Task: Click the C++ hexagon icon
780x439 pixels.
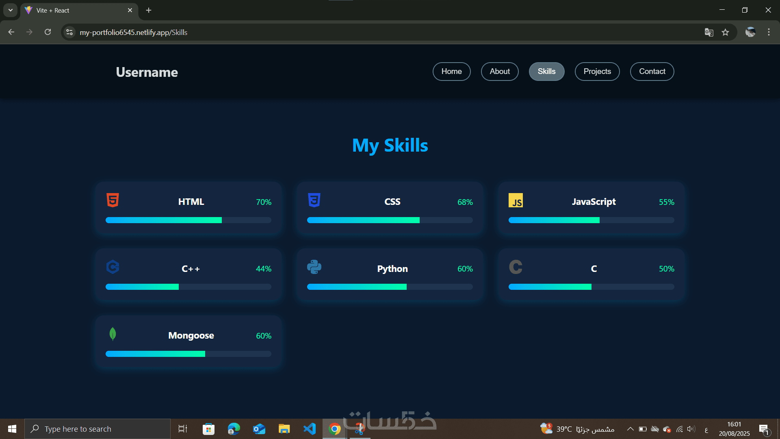Action: tap(113, 267)
